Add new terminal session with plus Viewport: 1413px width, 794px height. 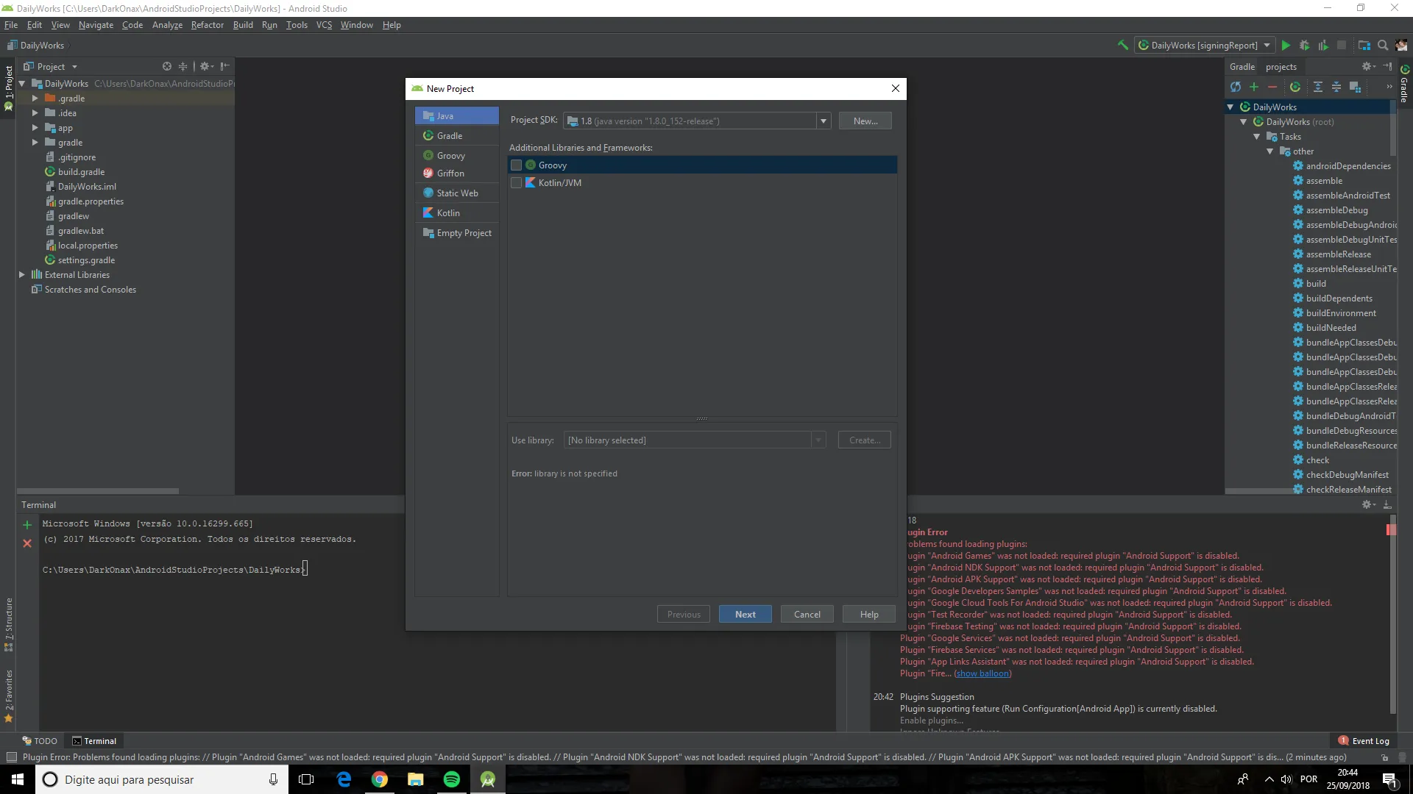pos(27,525)
